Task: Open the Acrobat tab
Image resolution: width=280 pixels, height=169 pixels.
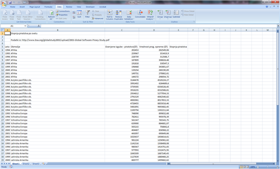Action: [x=103, y=7]
